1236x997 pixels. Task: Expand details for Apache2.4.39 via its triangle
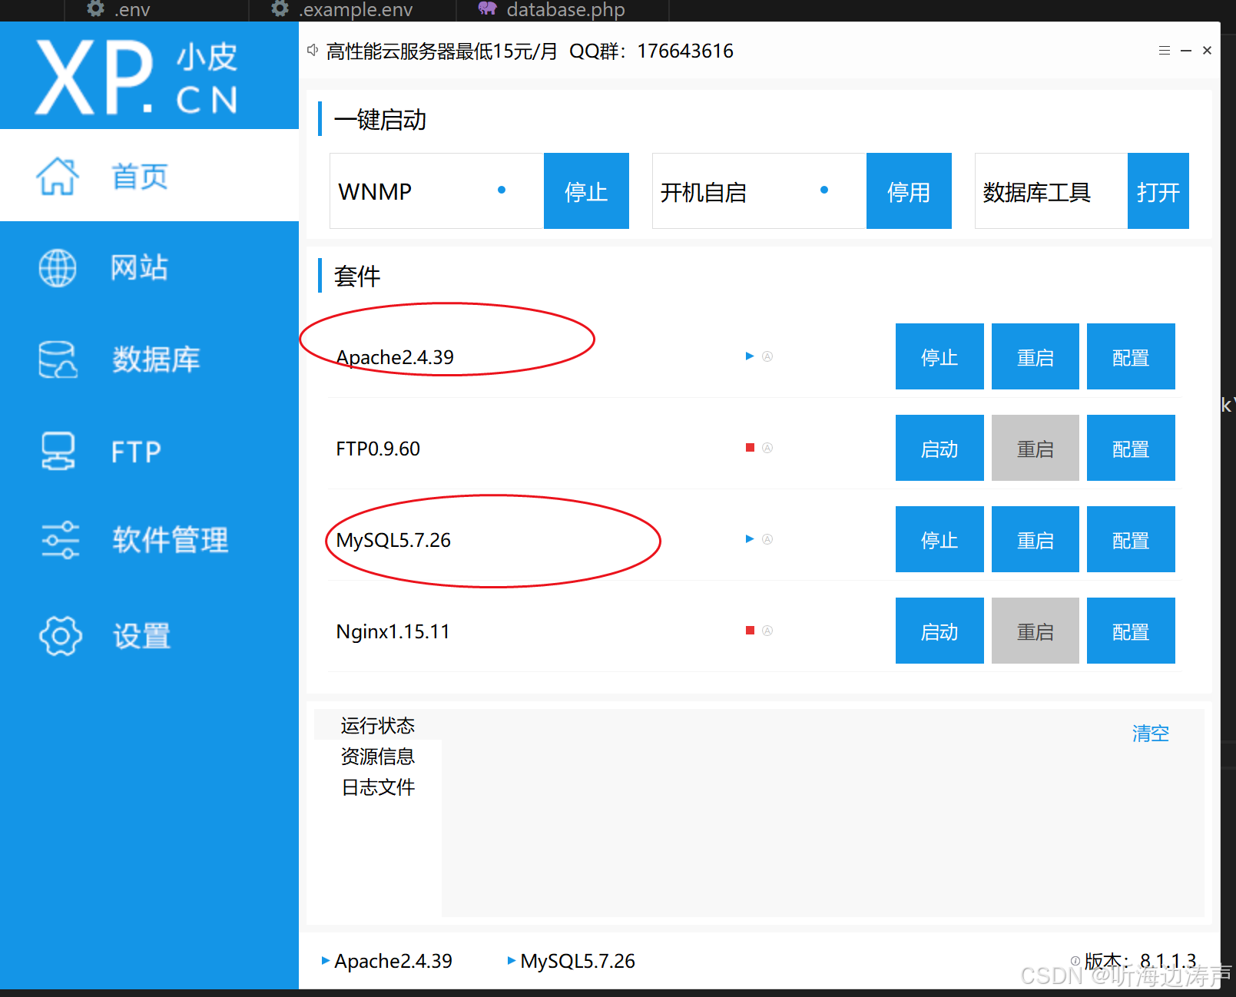[x=749, y=356]
